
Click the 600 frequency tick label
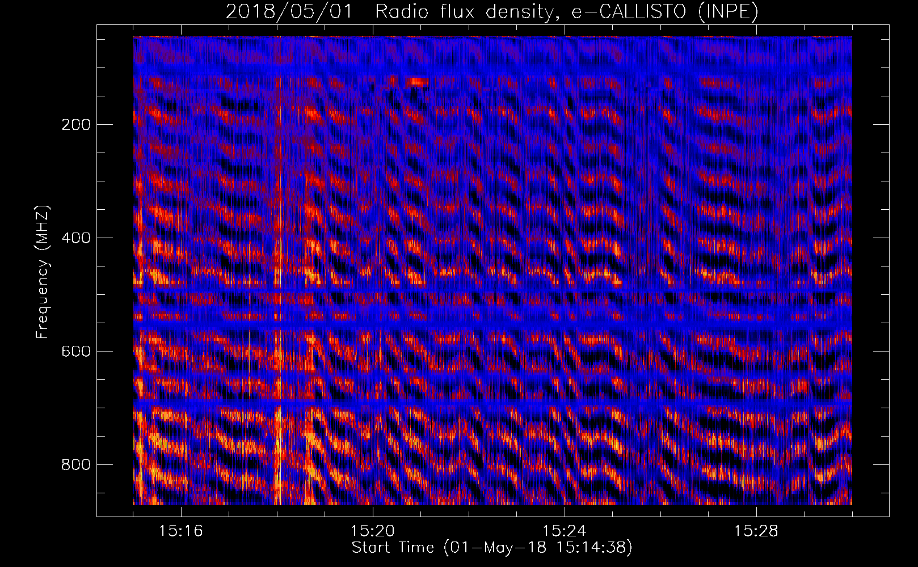coord(75,352)
